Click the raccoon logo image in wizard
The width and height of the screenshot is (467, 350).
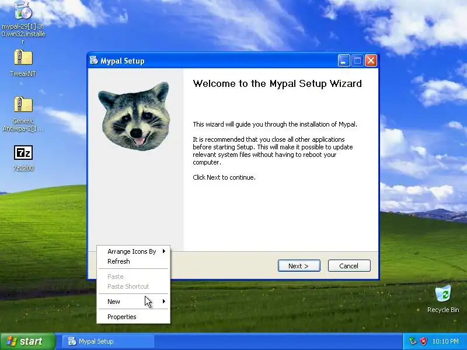click(x=135, y=116)
